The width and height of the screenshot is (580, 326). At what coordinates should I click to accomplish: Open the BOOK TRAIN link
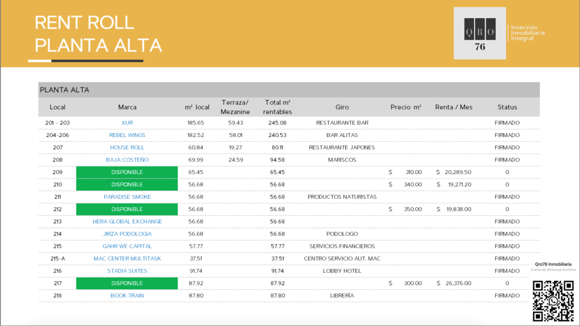(x=127, y=296)
